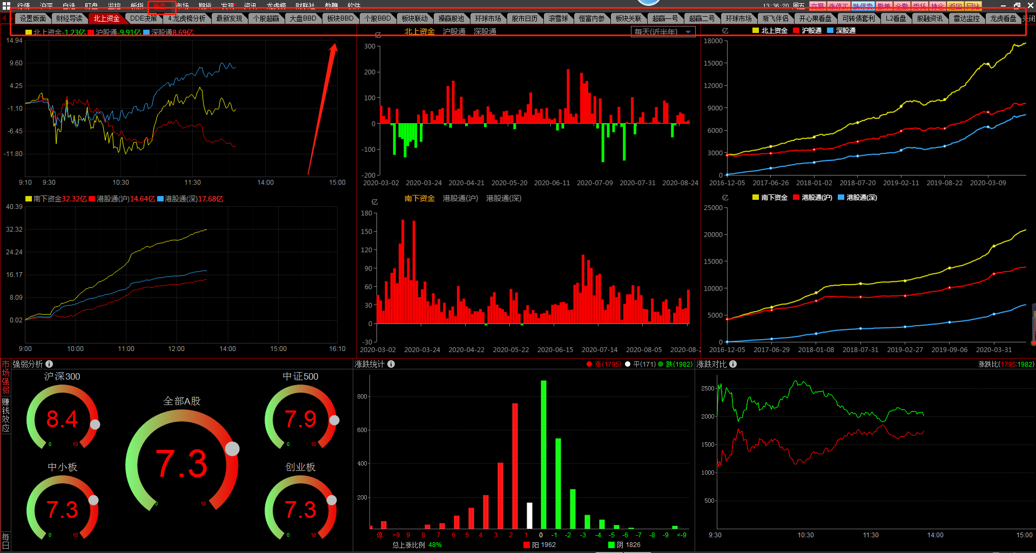Open the 龙虎榜 menu
This screenshot has height=553, width=1036.
(276, 5)
